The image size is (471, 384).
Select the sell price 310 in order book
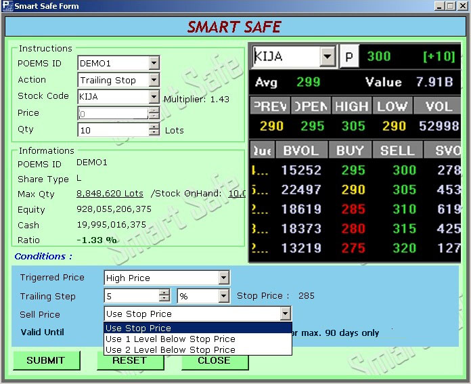coord(404,209)
